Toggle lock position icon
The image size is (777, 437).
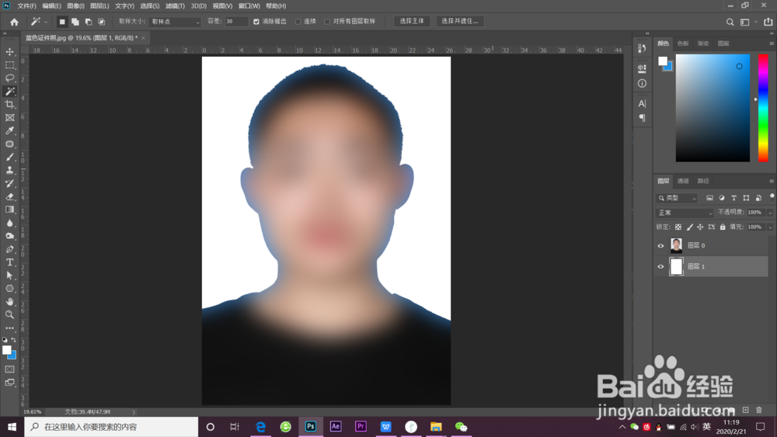[700, 227]
